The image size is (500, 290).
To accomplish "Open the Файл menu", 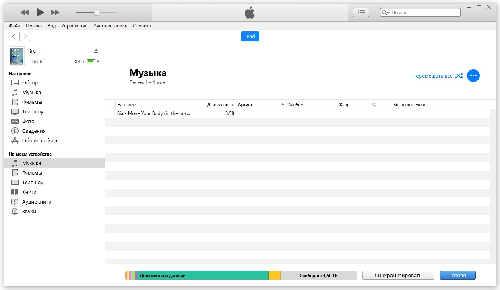I will point(14,26).
